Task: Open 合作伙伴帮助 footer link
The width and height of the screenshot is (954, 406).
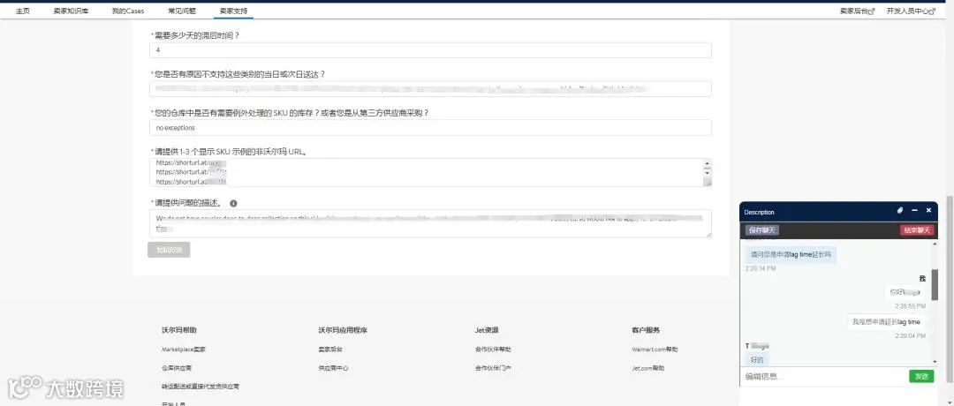Action: coord(493,350)
